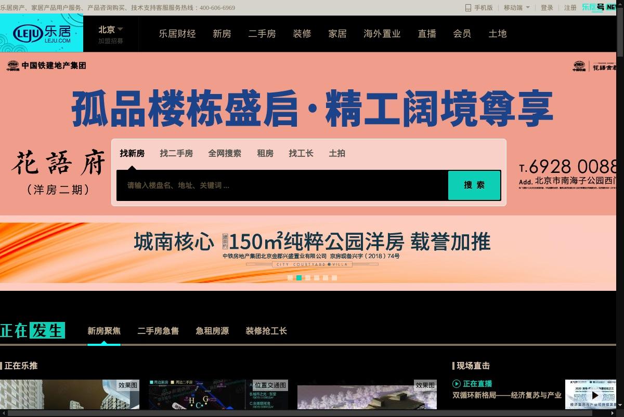Switch to the 急租房源 tab
The width and height of the screenshot is (624, 417).
pos(212,331)
